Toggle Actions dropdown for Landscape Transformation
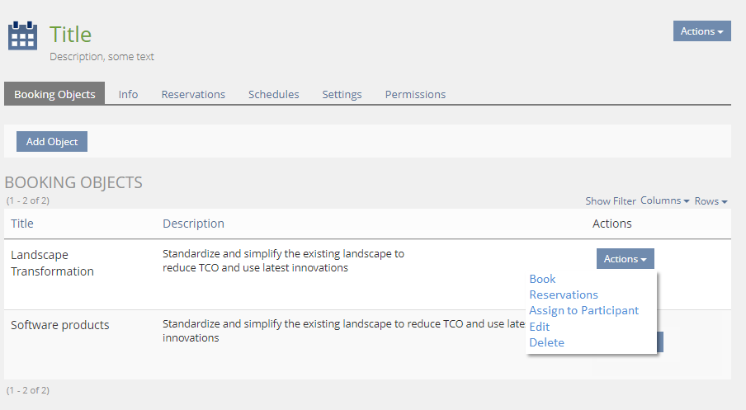This screenshot has width=746, height=410. point(625,259)
